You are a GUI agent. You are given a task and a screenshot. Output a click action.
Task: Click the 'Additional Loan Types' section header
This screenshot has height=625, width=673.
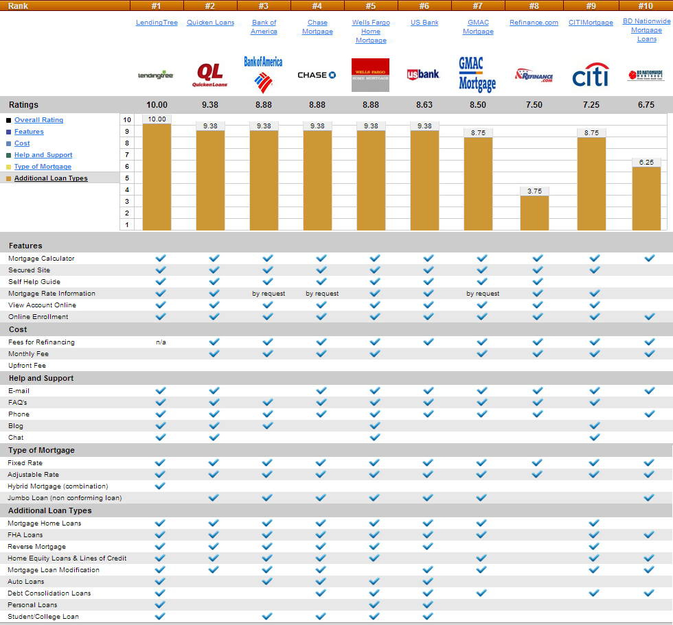49,510
